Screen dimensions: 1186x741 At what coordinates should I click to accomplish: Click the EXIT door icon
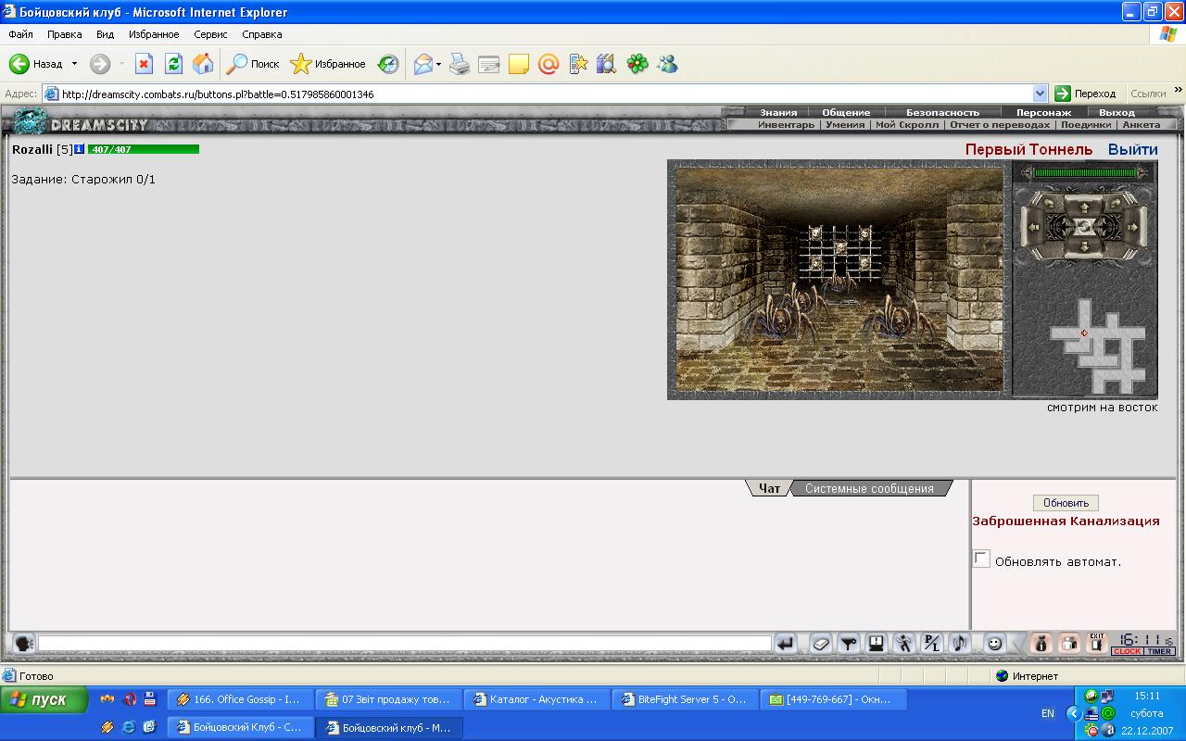click(1097, 643)
